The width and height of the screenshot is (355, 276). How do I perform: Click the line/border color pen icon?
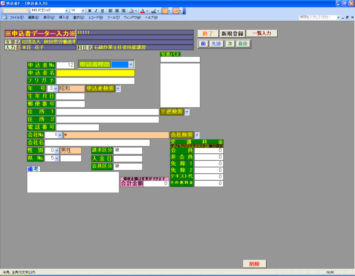pyautogui.click(x=154, y=11)
